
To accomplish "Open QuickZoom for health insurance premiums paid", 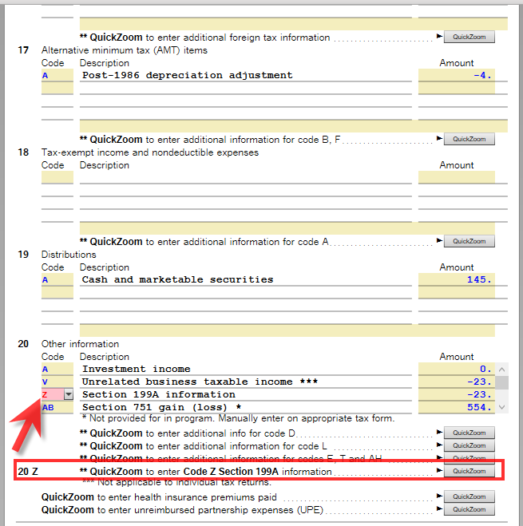I will [469, 497].
